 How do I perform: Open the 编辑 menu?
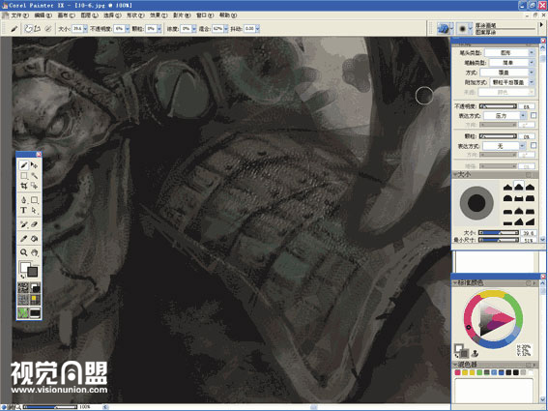(x=43, y=15)
